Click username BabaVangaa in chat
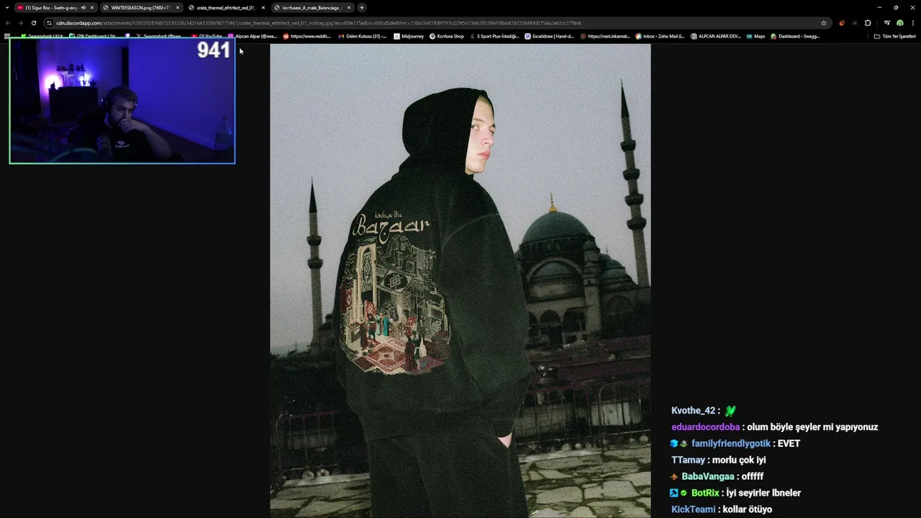The image size is (921, 518). click(708, 477)
